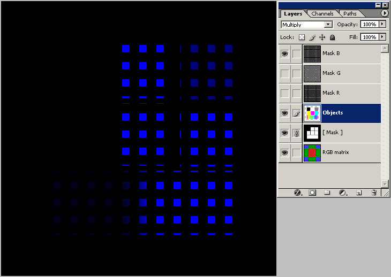Hide the RGB matrix layer

(284, 152)
